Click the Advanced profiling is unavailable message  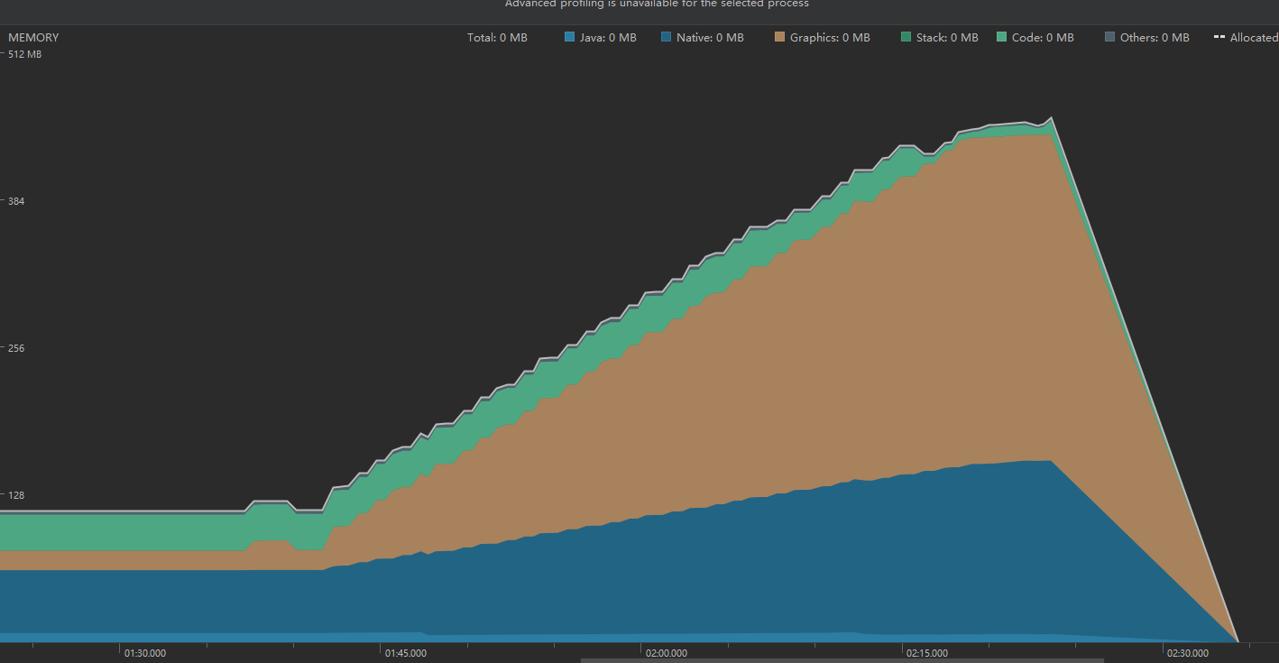(657, 5)
